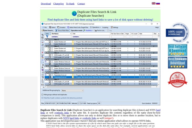This screenshot has width=192, height=128.
Task: Open the Best Freeware Download award badge
Action: (x=177, y=62)
